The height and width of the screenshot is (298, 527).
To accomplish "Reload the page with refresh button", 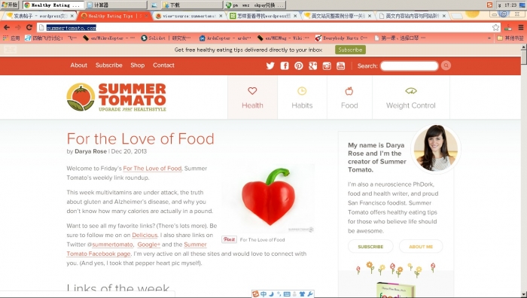I will pos(29,28).
